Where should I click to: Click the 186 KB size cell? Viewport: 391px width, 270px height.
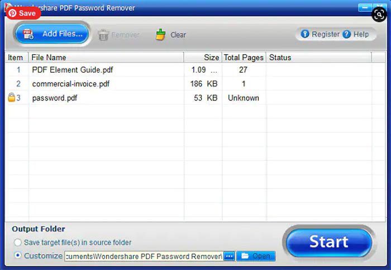click(204, 84)
